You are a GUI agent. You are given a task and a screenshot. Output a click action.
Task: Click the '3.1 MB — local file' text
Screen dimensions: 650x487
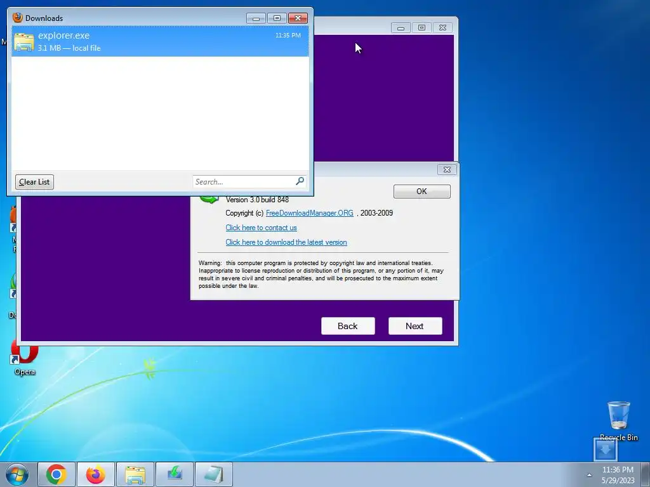pyautogui.click(x=69, y=48)
